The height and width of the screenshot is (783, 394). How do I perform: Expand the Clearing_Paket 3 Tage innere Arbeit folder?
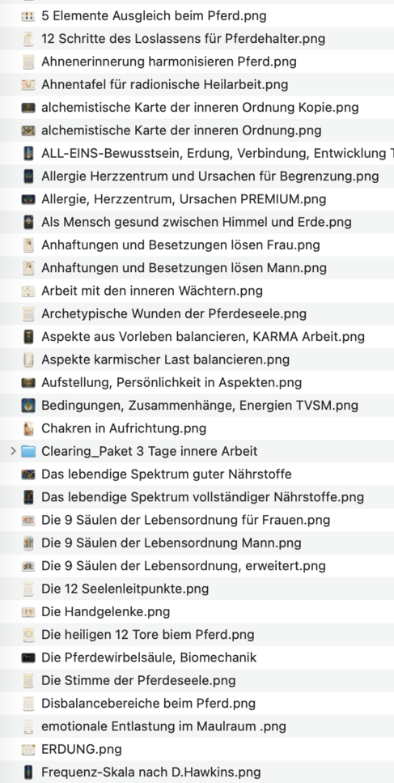(13, 452)
